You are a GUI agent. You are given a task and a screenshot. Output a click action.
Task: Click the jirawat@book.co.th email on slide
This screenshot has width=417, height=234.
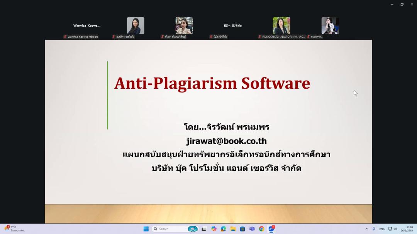coord(226,141)
